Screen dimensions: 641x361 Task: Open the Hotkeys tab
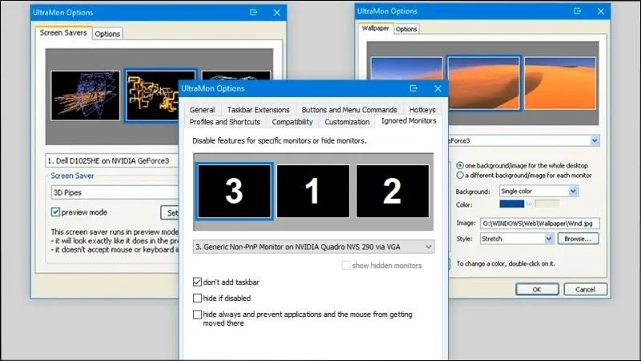pos(422,109)
